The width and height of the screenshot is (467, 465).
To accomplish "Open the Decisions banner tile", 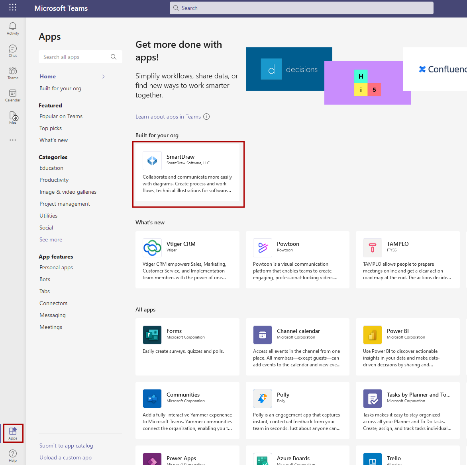I will pyautogui.click(x=289, y=69).
